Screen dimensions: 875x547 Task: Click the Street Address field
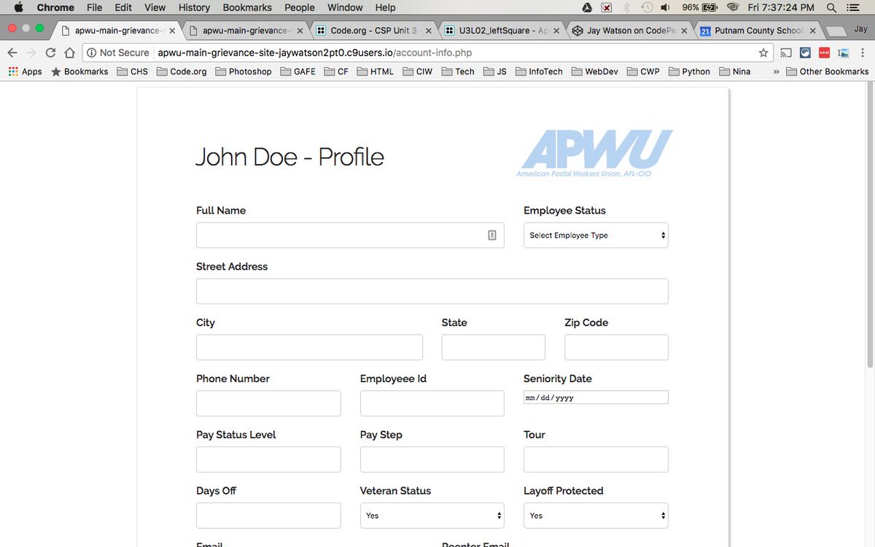coord(432,291)
